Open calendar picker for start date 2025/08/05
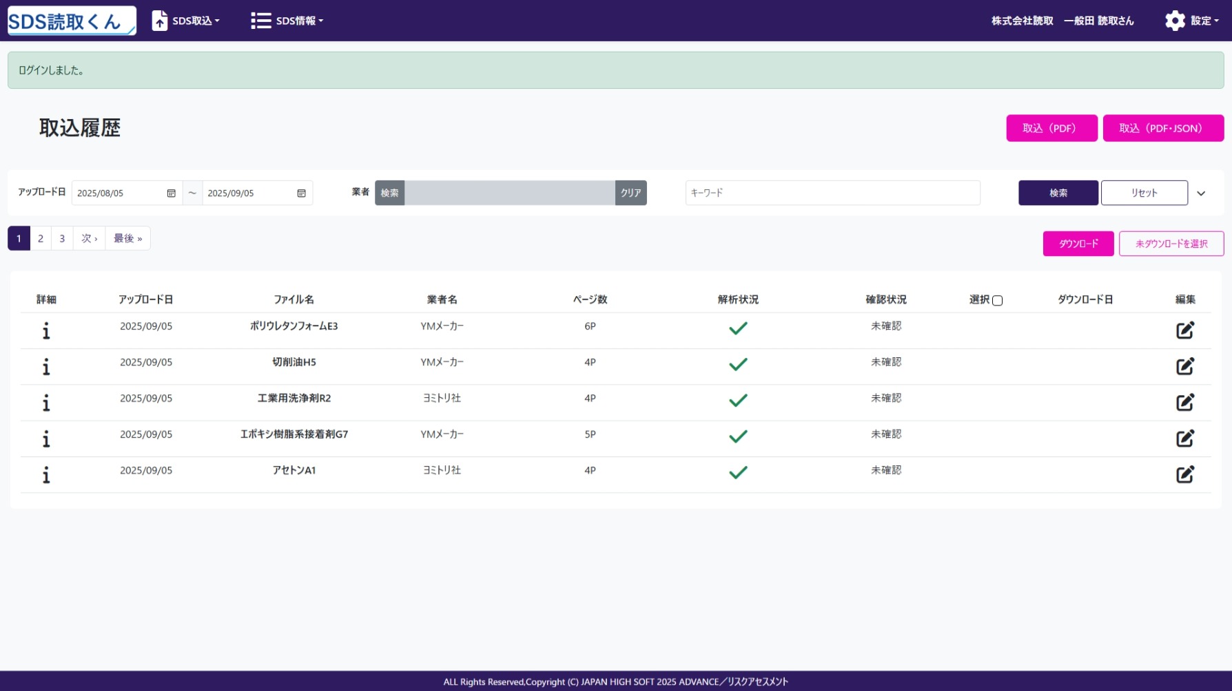Image resolution: width=1232 pixels, height=691 pixels. click(171, 193)
